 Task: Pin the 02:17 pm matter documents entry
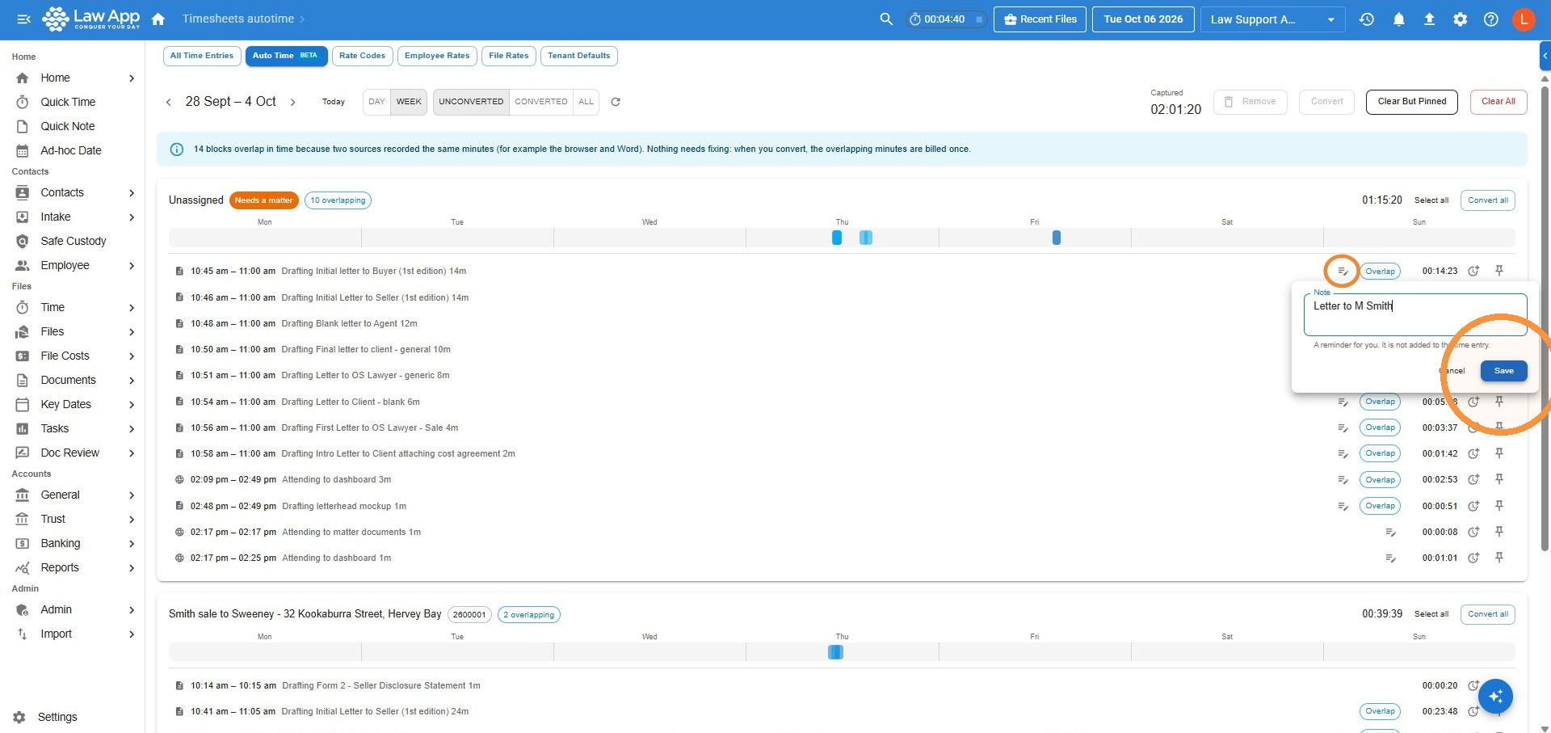pos(1499,532)
